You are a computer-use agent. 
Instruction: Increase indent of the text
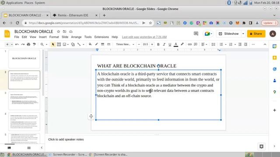pos(246,44)
